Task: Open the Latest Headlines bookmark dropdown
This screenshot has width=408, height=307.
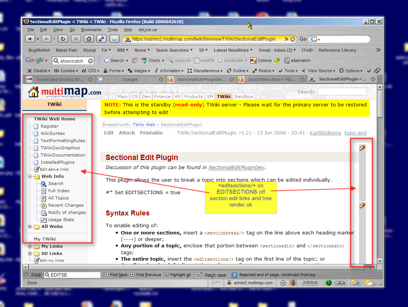Action: click(233, 50)
